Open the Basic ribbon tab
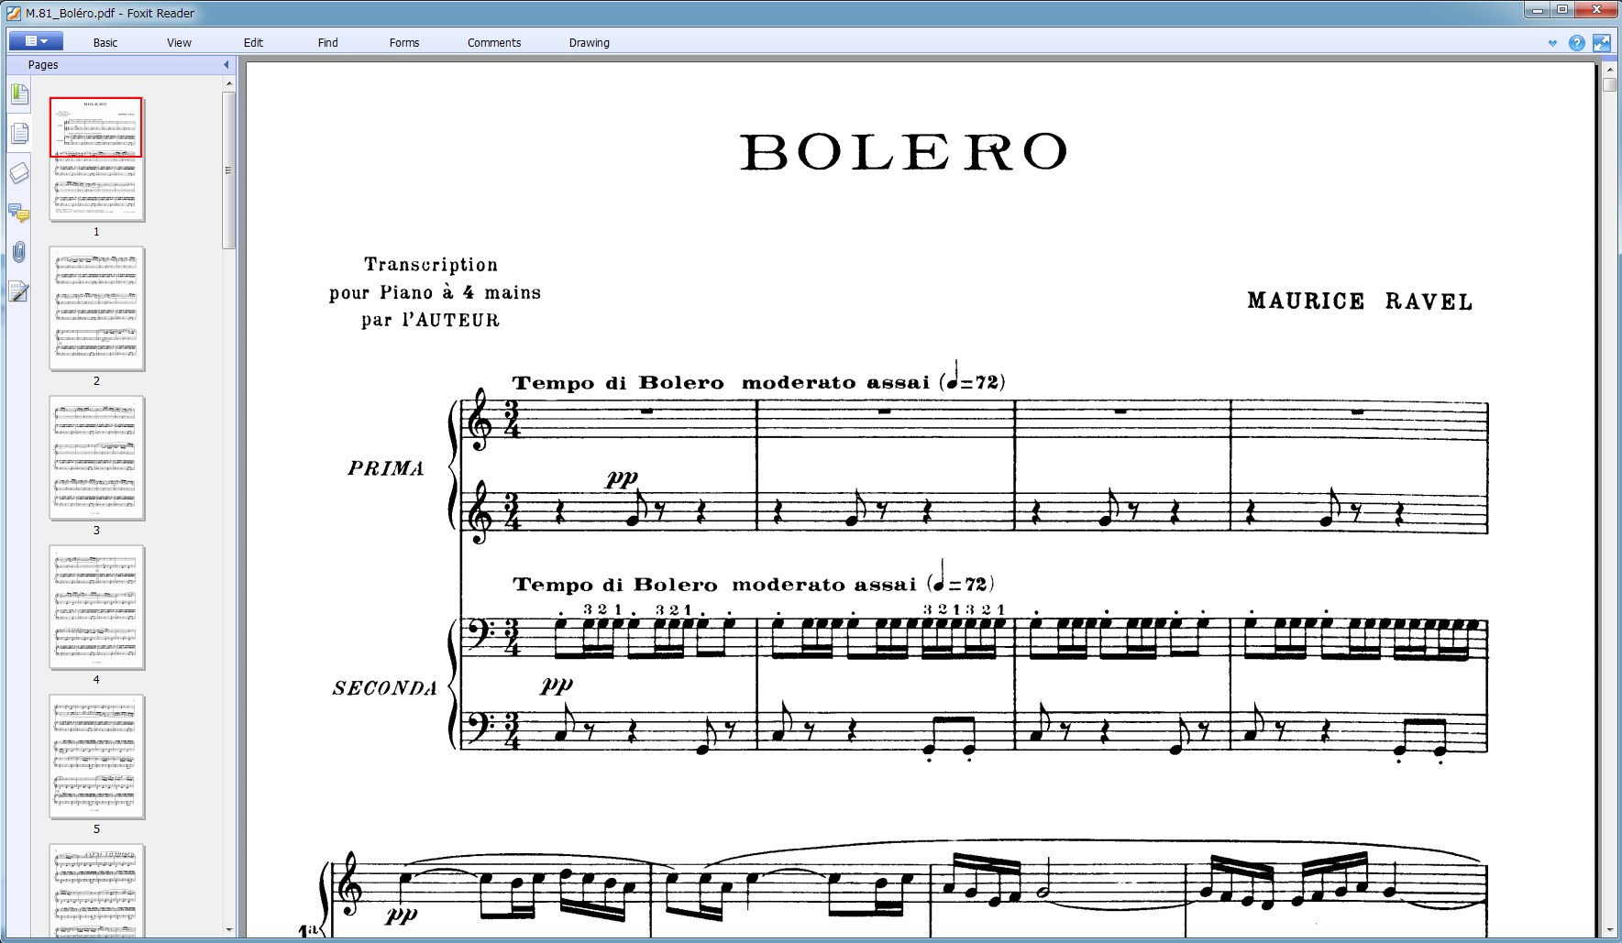This screenshot has width=1622, height=943. (105, 42)
